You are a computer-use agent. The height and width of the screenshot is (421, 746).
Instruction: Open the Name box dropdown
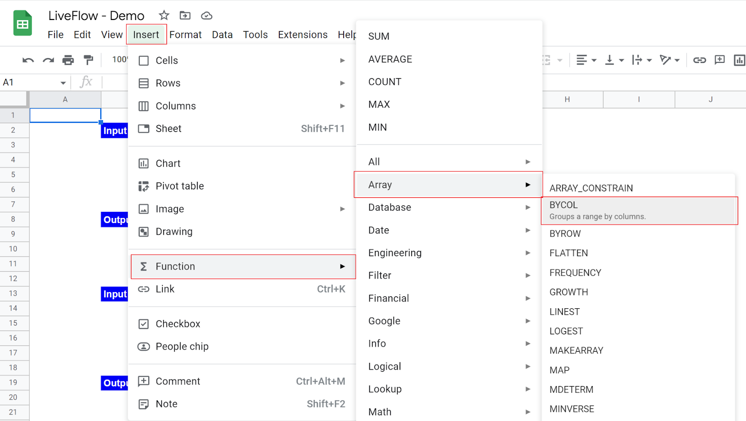pyautogui.click(x=63, y=83)
